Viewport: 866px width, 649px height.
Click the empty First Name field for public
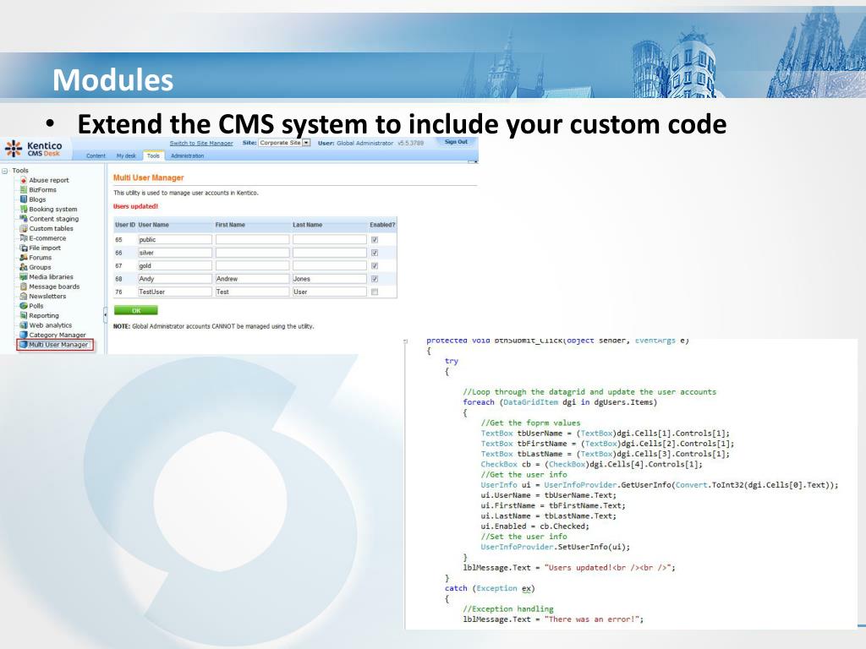(x=252, y=239)
